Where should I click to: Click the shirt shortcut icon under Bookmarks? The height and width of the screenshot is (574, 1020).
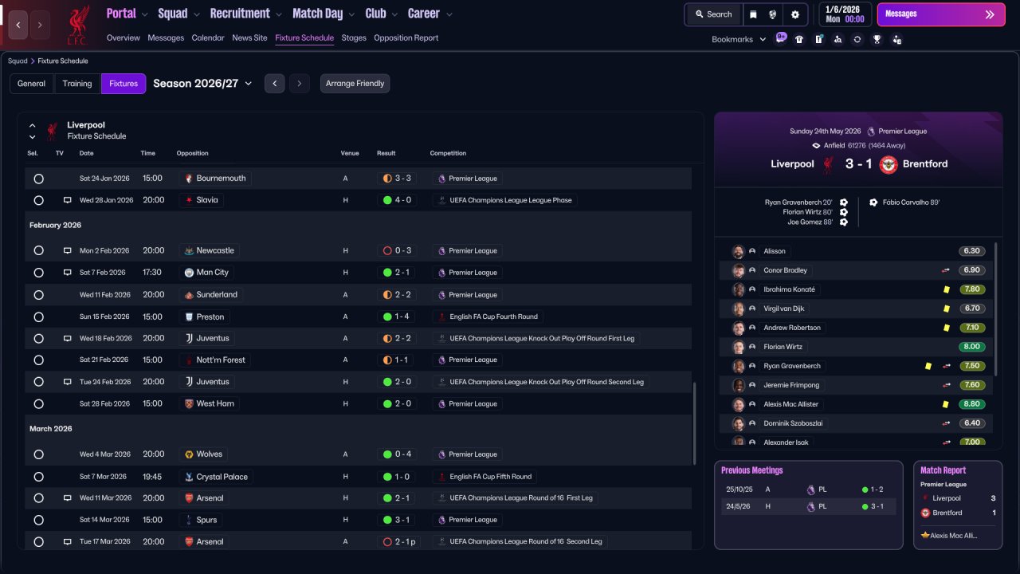[799, 39]
